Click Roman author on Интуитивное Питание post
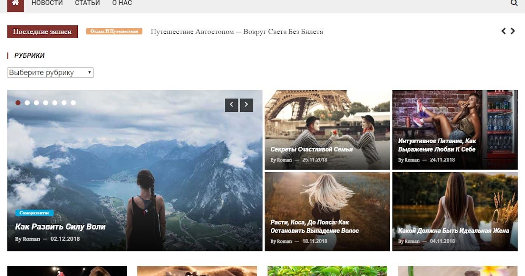525x276 pixels. click(412, 160)
